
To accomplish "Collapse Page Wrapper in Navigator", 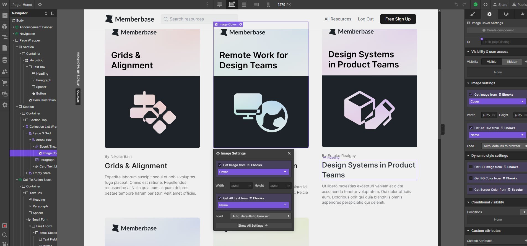I will 13,40.
